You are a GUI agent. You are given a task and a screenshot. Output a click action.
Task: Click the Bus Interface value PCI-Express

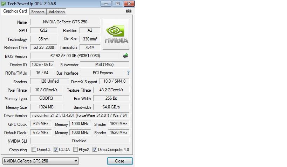103,73
